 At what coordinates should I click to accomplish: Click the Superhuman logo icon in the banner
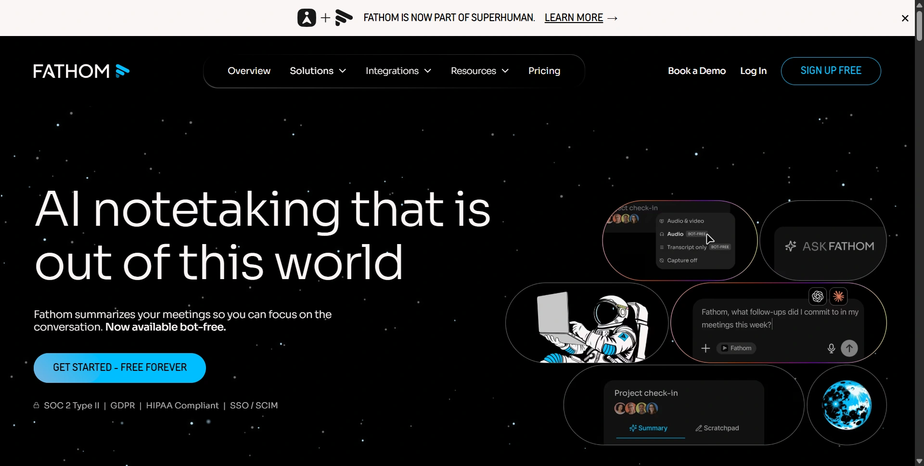coord(307,18)
